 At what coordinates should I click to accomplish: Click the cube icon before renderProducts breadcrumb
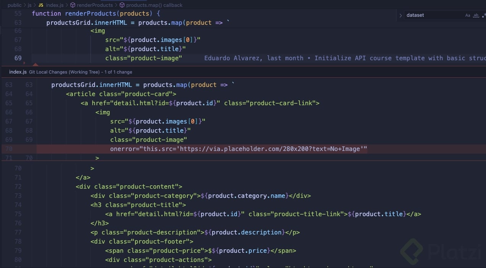click(x=72, y=5)
